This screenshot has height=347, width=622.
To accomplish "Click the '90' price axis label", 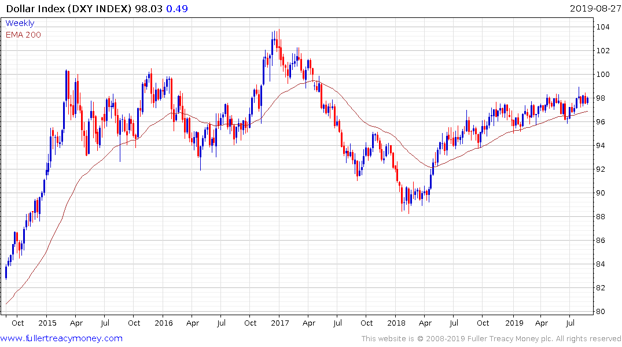I will [601, 193].
